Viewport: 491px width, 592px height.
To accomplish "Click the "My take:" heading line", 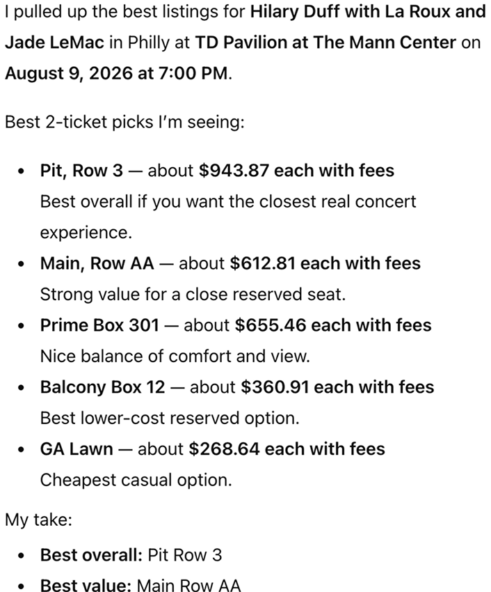I will (x=34, y=520).
